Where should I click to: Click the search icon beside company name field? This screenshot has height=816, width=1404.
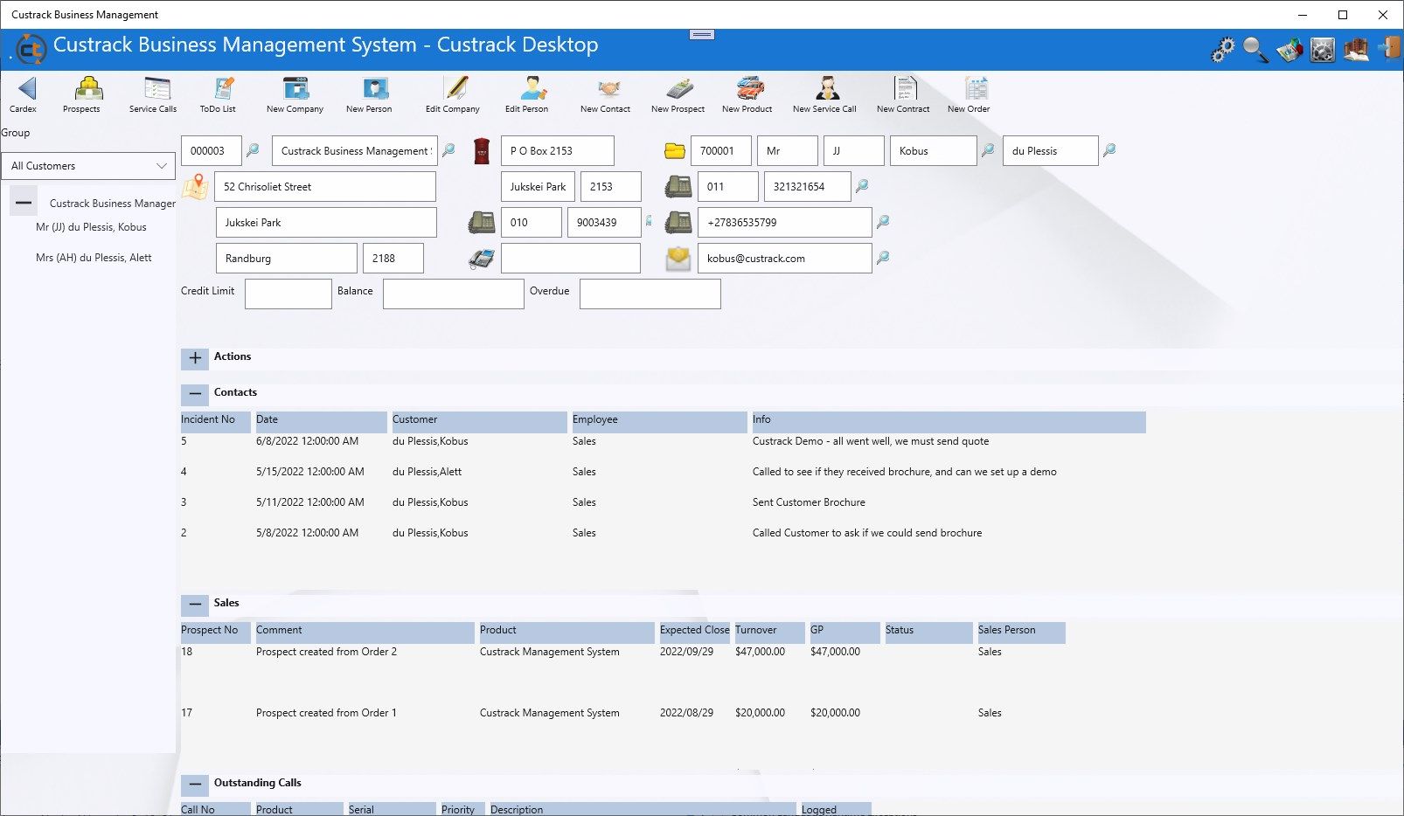coord(448,149)
